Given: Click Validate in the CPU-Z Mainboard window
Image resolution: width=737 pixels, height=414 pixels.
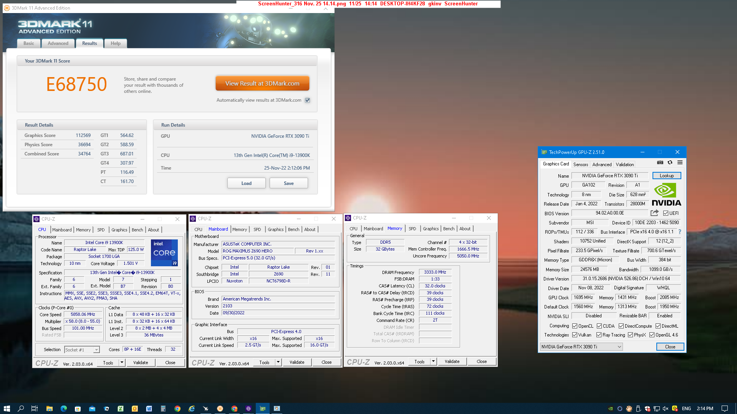Looking at the screenshot, I should click(x=297, y=362).
